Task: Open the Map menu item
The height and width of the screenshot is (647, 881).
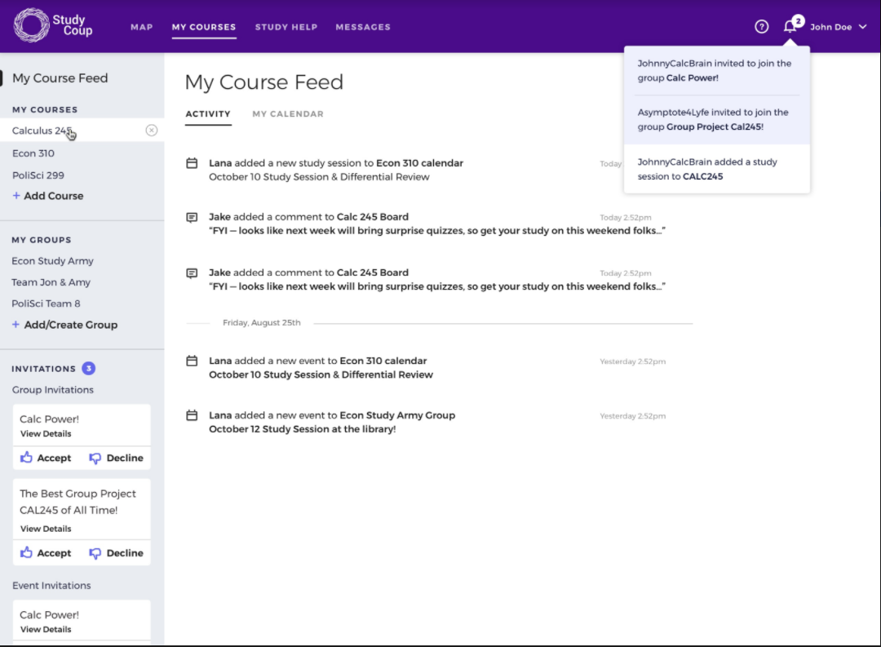Action: (x=141, y=27)
